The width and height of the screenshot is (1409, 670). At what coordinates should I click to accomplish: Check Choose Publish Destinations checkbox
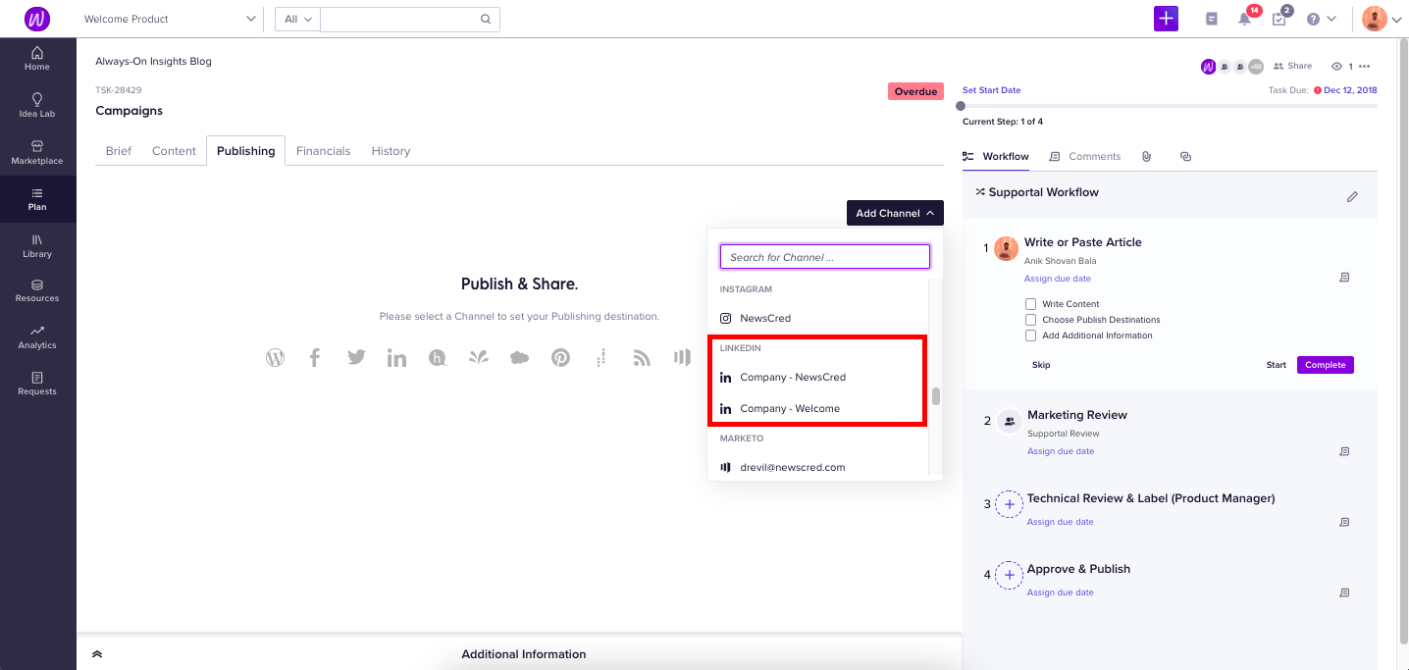point(1030,320)
